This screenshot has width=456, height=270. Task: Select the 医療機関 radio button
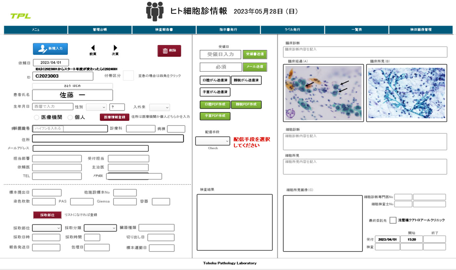tap(36, 117)
